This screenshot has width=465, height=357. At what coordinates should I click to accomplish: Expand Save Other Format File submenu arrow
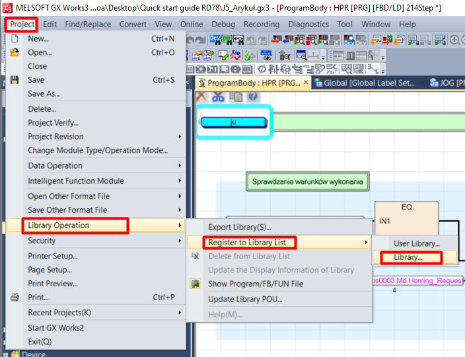coord(180,210)
